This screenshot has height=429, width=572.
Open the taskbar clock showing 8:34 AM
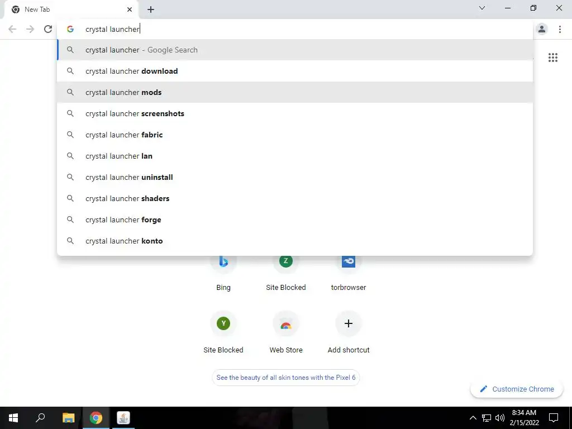point(524,418)
